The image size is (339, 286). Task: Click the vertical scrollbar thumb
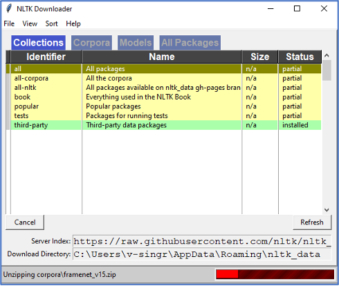[x=327, y=70]
